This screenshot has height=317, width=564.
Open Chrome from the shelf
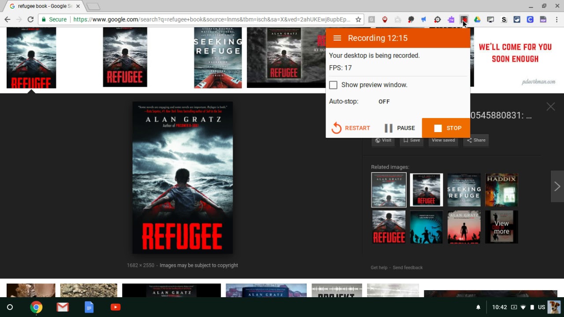[36, 307]
